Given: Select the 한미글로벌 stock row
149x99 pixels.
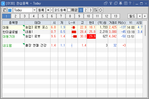Looking at the screenshot, I should pyautogui.click(x=72, y=32).
